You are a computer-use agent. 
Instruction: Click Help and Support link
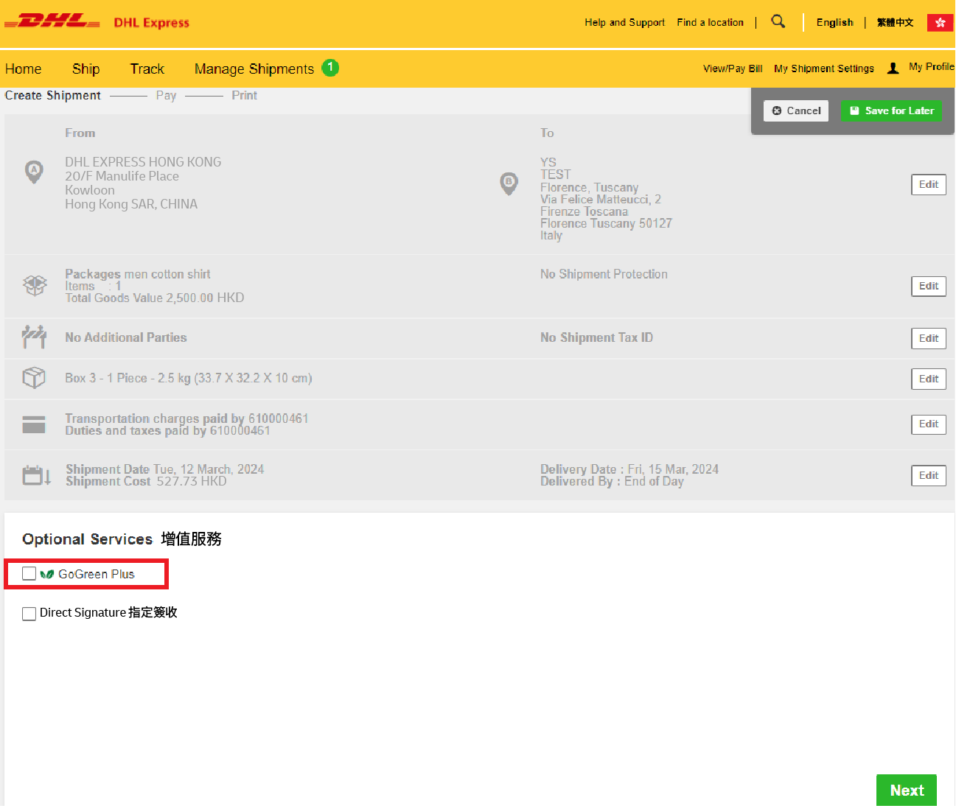point(625,23)
